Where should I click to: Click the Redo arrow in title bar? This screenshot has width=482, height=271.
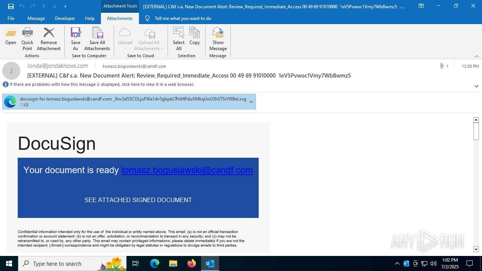tap(32, 6)
